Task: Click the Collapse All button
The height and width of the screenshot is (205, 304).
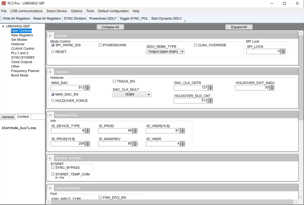Action: [x=110, y=27]
